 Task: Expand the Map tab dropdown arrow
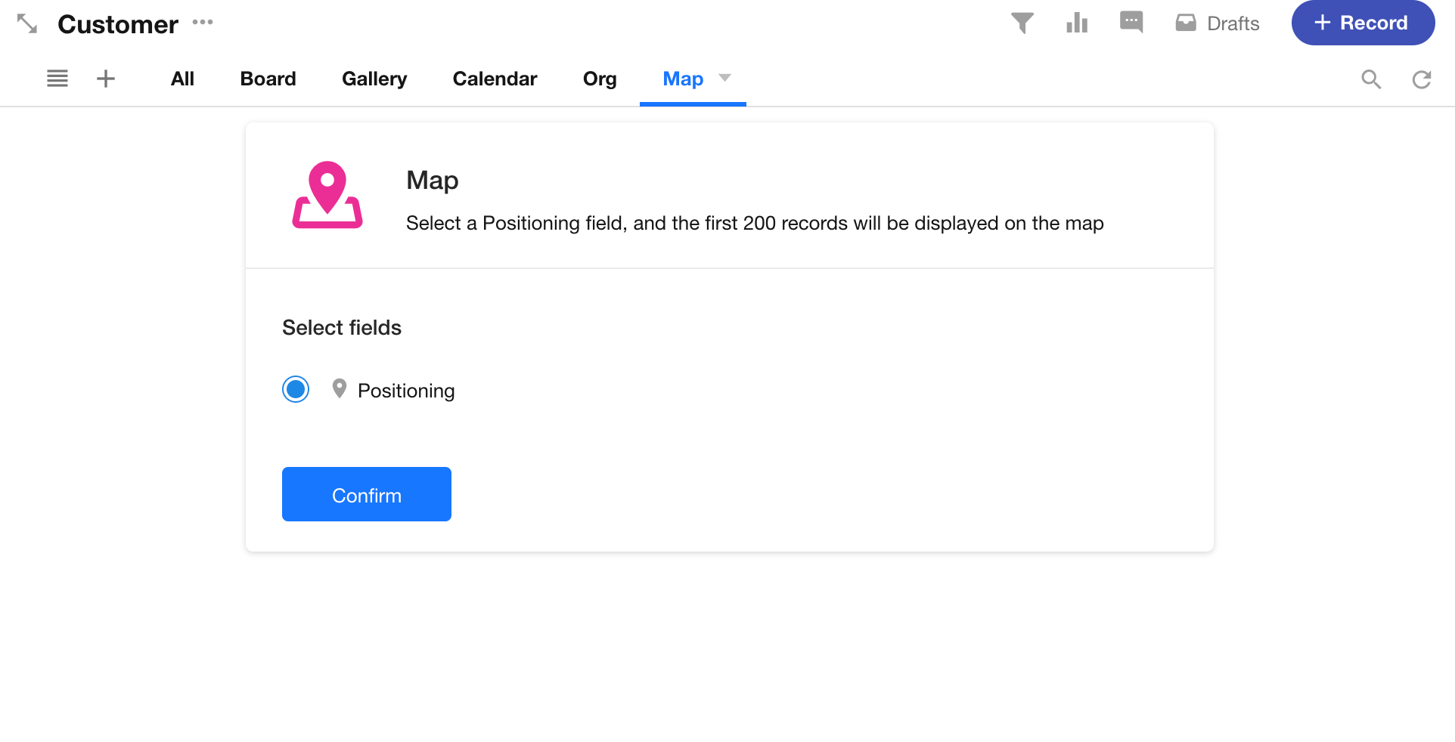(724, 78)
